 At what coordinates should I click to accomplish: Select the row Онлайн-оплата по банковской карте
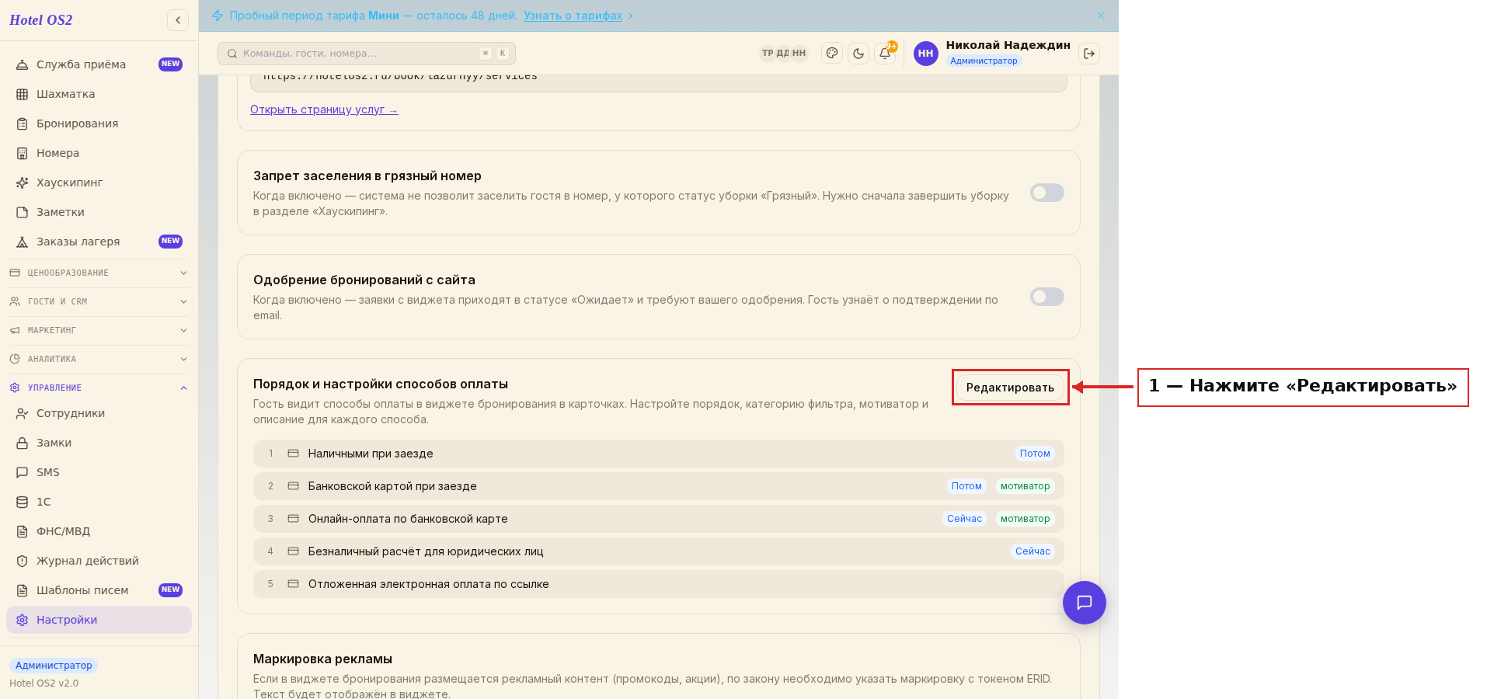[x=658, y=519]
